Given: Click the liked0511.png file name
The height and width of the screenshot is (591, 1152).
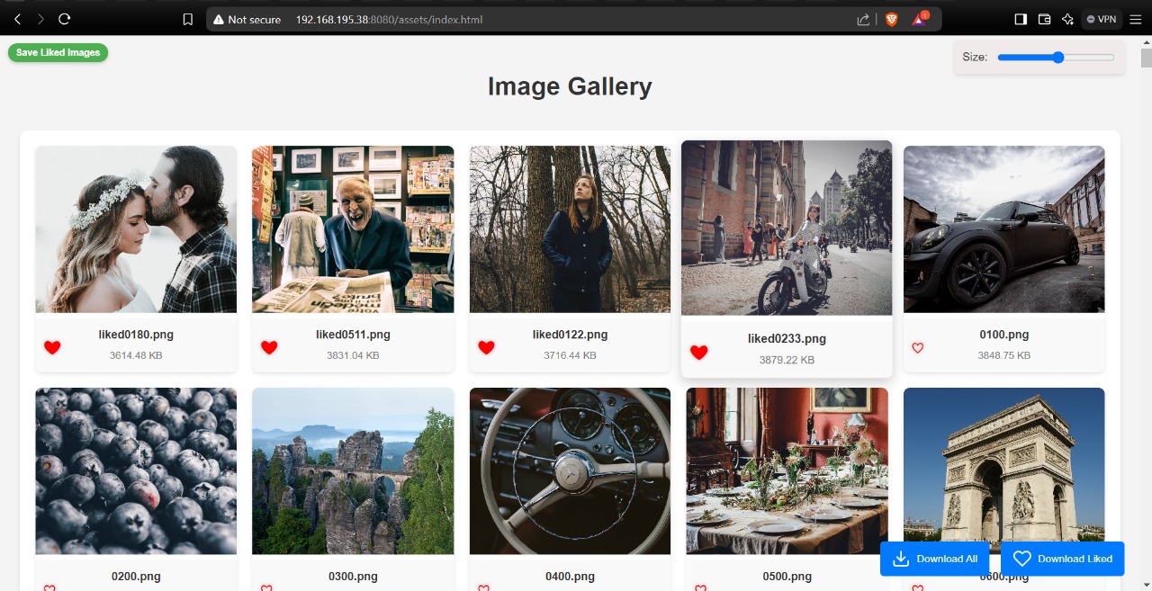Looking at the screenshot, I should click(353, 335).
